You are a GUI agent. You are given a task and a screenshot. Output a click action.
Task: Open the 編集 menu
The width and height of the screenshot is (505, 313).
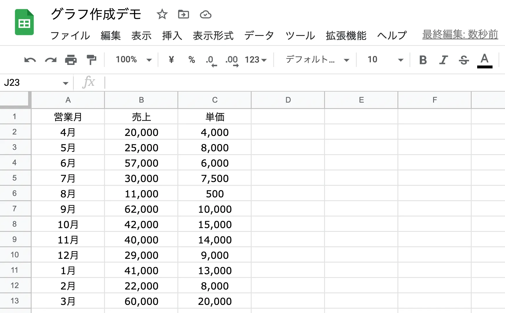111,35
